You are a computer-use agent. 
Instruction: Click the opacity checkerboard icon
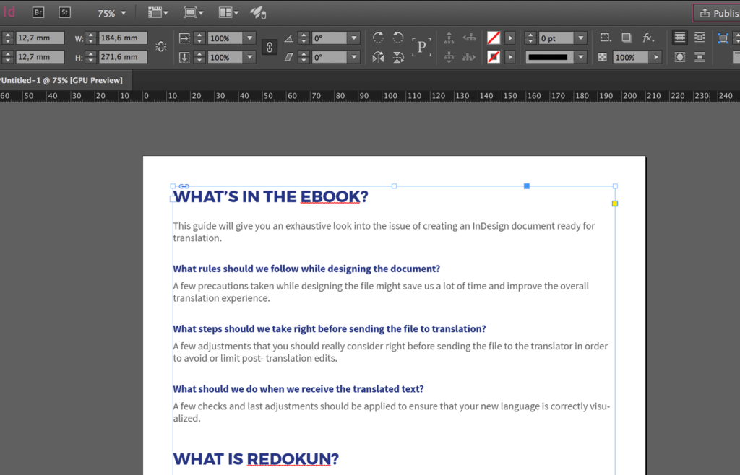[603, 57]
